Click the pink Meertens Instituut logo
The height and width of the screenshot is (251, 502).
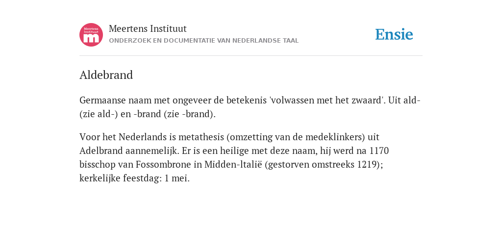pyautogui.click(x=91, y=35)
